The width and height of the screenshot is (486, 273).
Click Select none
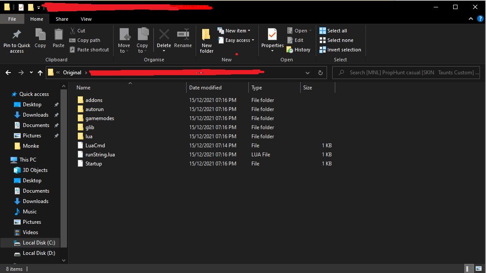point(336,40)
